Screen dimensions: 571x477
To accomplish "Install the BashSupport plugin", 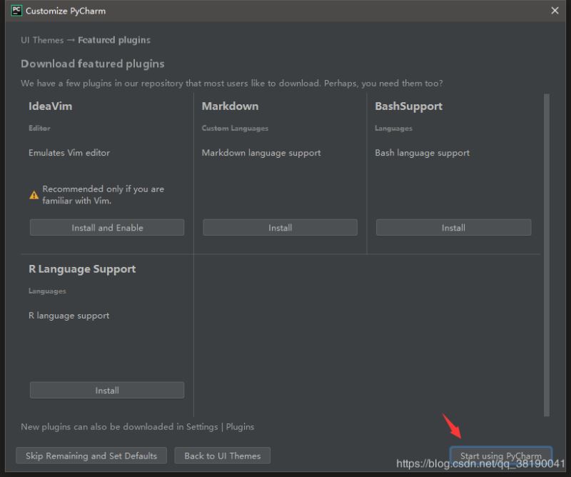I will click(x=453, y=228).
